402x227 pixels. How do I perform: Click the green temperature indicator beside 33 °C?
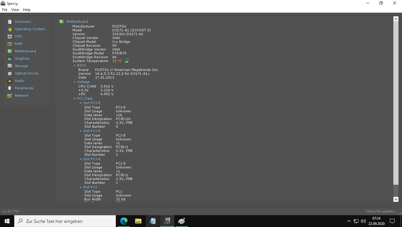127,61
